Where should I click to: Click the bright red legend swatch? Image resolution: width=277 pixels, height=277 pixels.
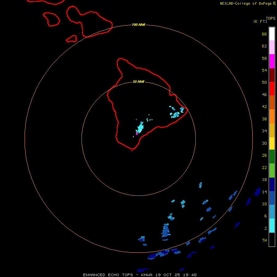[x=272, y=89]
